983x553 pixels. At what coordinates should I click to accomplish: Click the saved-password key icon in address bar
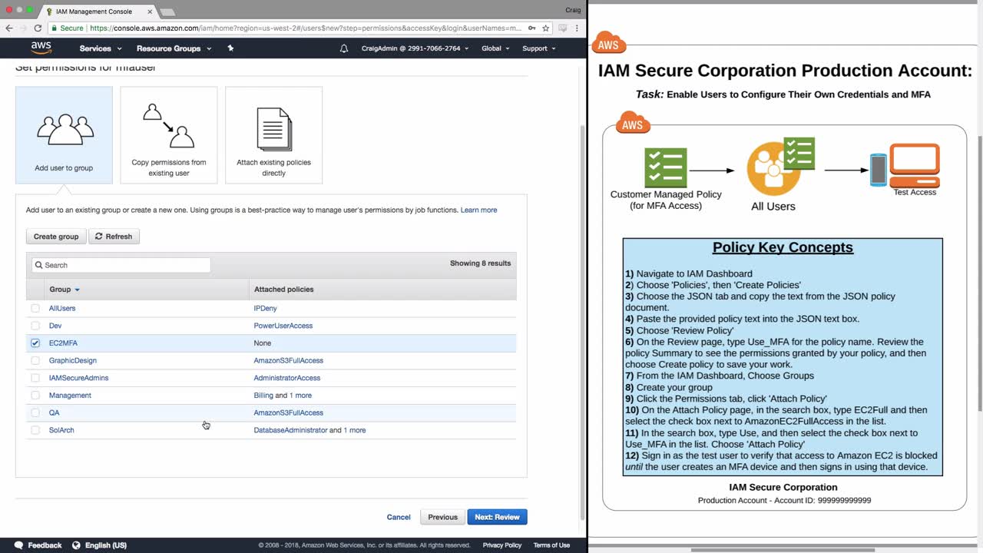pos(531,28)
